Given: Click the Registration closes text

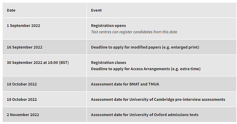Looking at the screenshot, I should click(108, 62).
